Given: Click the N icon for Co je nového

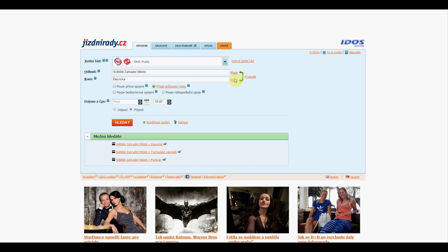Looking at the screenshot, I should point(324,52).
